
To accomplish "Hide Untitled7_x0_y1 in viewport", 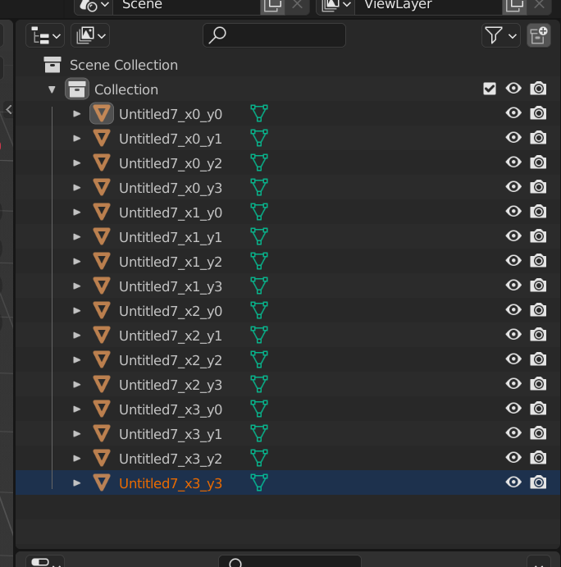I will click(513, 137).
